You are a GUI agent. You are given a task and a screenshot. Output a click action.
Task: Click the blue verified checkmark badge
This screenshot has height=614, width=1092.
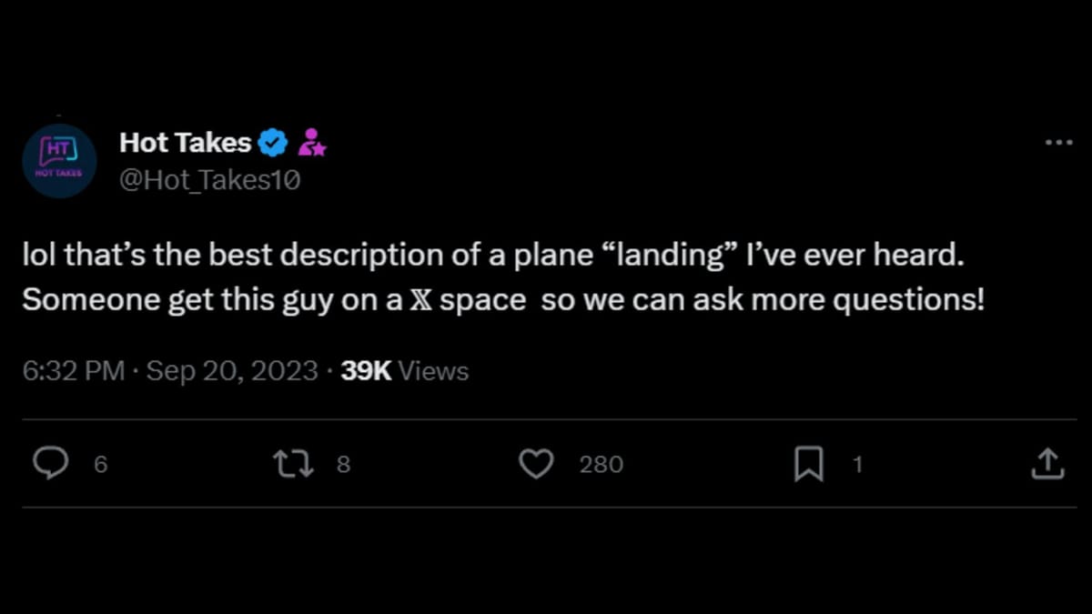(273, 143)
